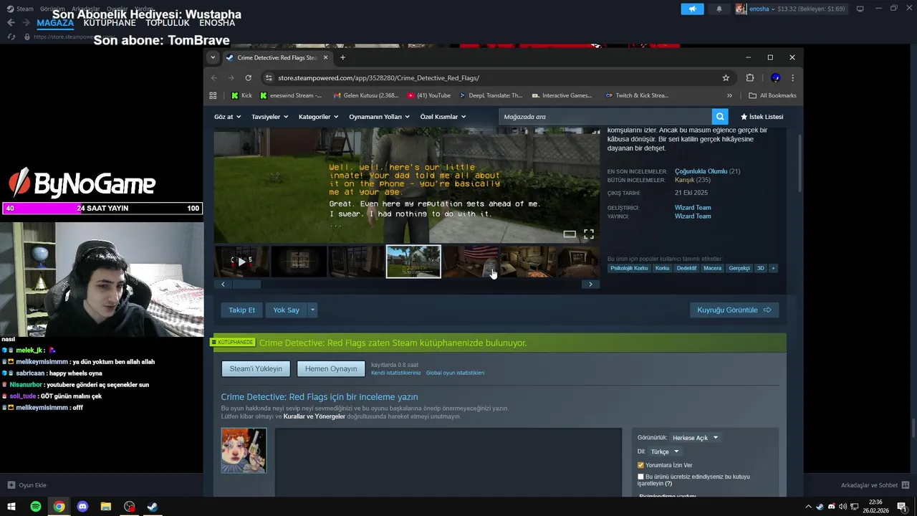Image resolution: width=917 pixels, height=516 pixels.
Task: Open Windows notification center icon
Action: pos(902,507)
